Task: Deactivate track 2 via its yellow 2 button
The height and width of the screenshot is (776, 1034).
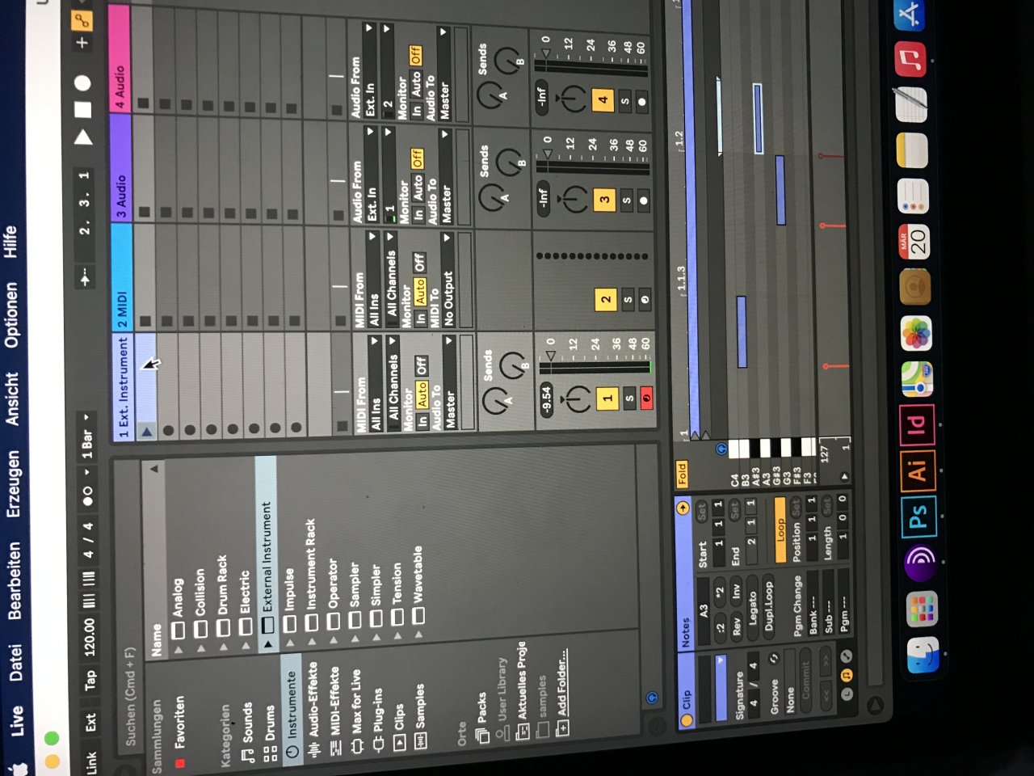Action: pyautogui.click(x=606, y=300)
